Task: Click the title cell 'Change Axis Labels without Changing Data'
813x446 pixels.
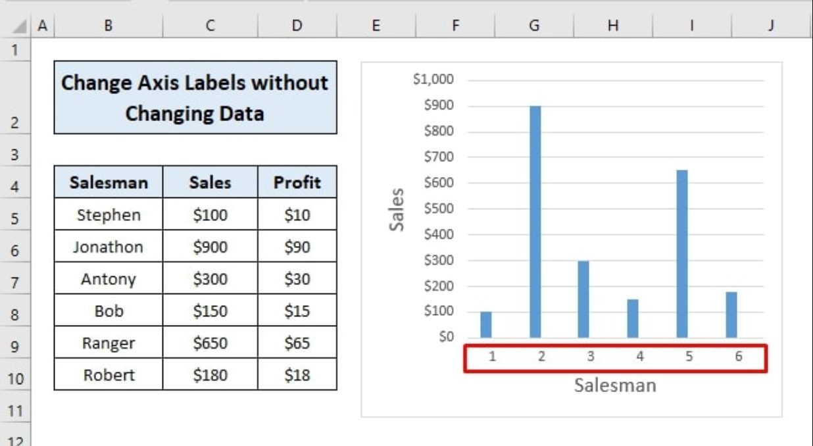Action: 195,98
